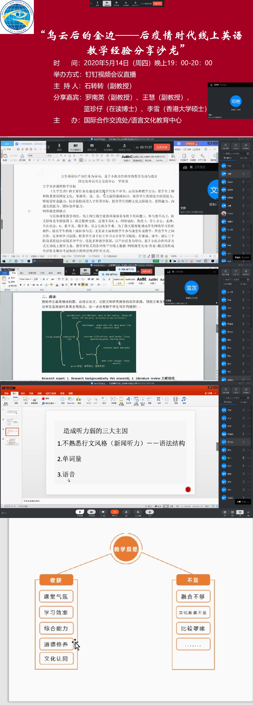Select the third slide thumbnail
Screen dimensions: 253x705
click(12, 432)
